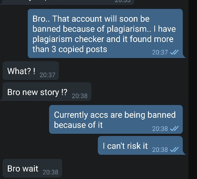Image resolution: width=197 pixels, height=179 pixels.
Task: Click the 'Currently accs are being banned' message
Action: point(116,120)
